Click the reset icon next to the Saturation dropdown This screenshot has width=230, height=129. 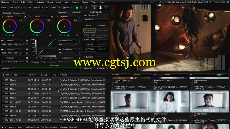80,17
